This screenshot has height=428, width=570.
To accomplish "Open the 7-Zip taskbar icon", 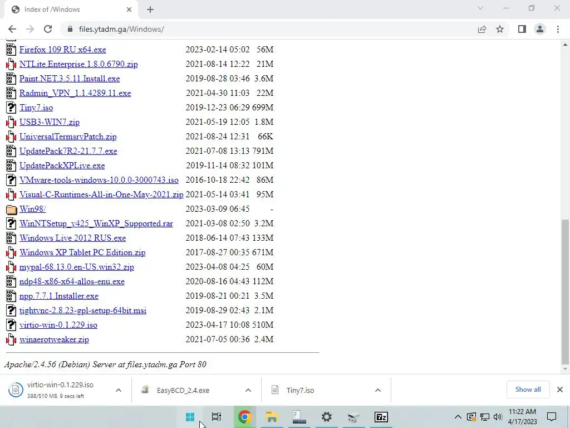I will [381, 417].
